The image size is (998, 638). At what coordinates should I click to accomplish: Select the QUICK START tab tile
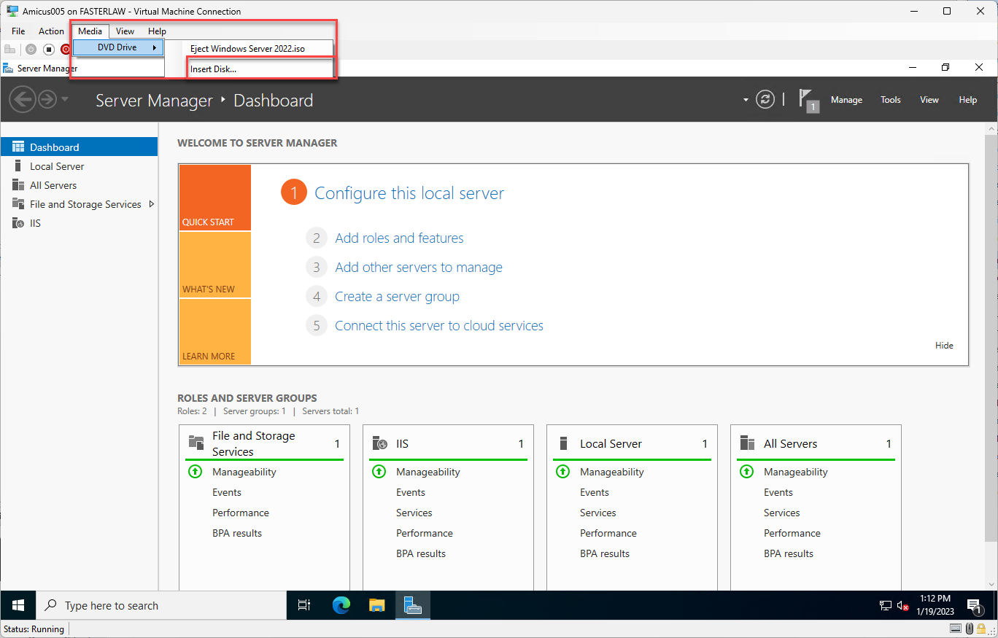coord(215,198)
